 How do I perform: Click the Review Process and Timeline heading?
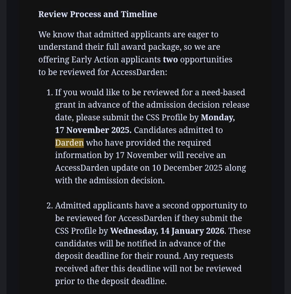click(98, 14)
